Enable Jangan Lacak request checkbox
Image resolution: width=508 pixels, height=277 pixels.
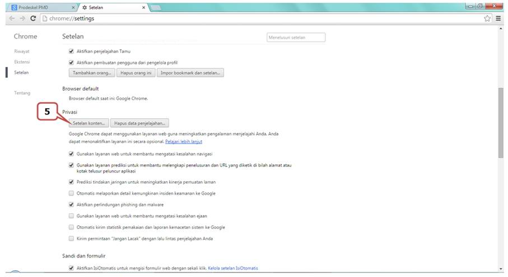point(71,238)
